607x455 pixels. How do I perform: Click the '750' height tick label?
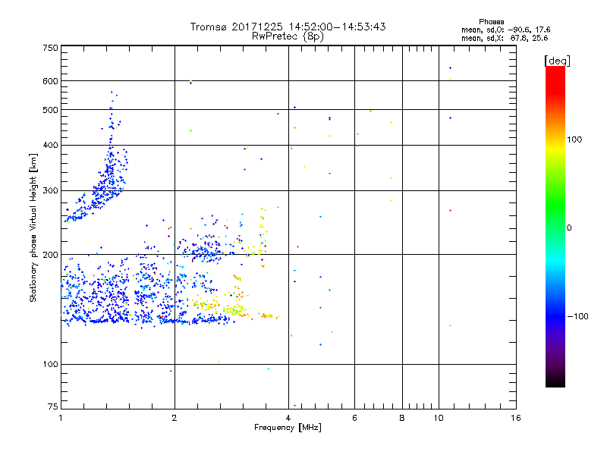[50, 48]
